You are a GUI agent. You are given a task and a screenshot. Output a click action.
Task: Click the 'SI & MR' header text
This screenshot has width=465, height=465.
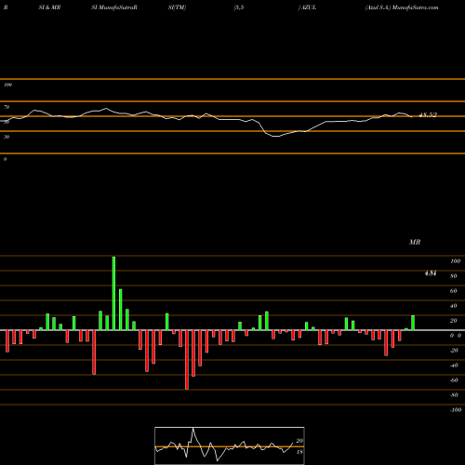coord(49,7)
